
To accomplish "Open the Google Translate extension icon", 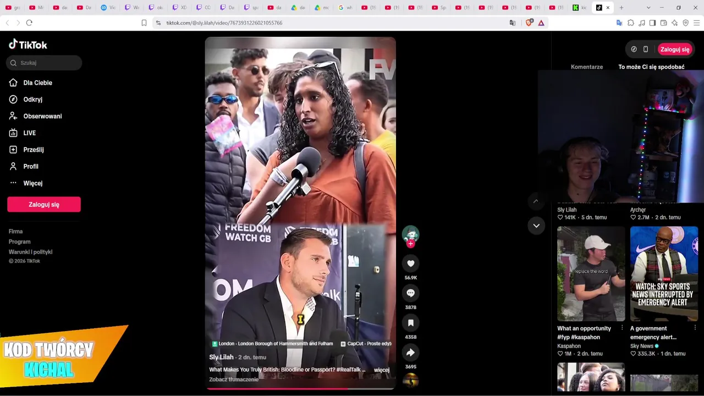I will pos(619,23).
